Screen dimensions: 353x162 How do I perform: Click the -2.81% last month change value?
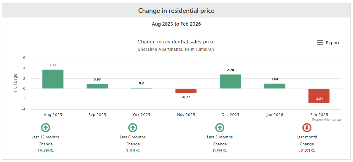coord(307,151)
